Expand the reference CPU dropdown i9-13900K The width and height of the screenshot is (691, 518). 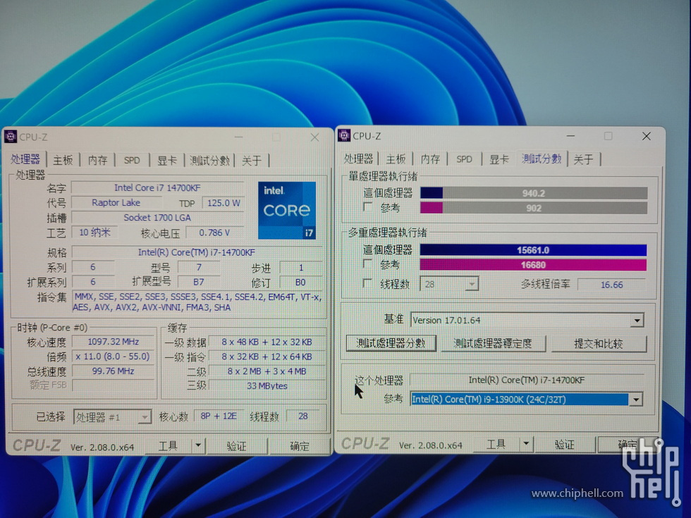635,400
